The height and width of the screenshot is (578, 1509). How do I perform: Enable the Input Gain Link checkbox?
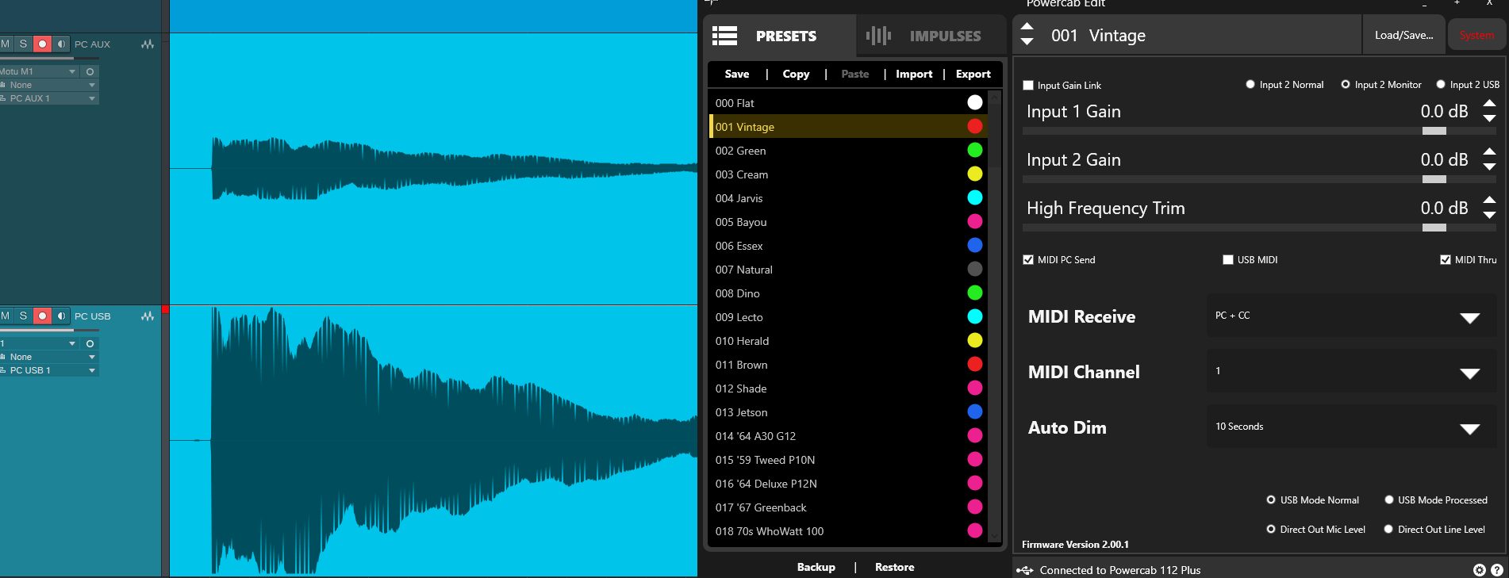[1028, 86]
